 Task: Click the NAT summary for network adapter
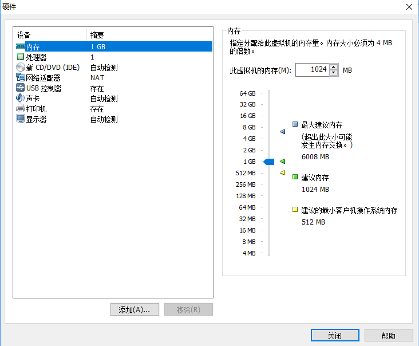tap(97, 77)
